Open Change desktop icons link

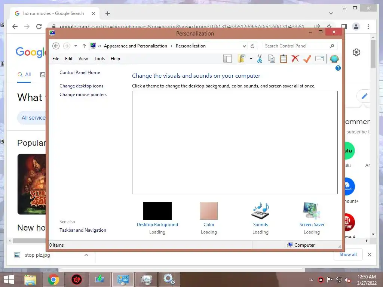click(x=81, y=86)
